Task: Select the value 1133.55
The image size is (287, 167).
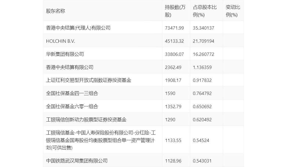Action: (x=173, y=140)
